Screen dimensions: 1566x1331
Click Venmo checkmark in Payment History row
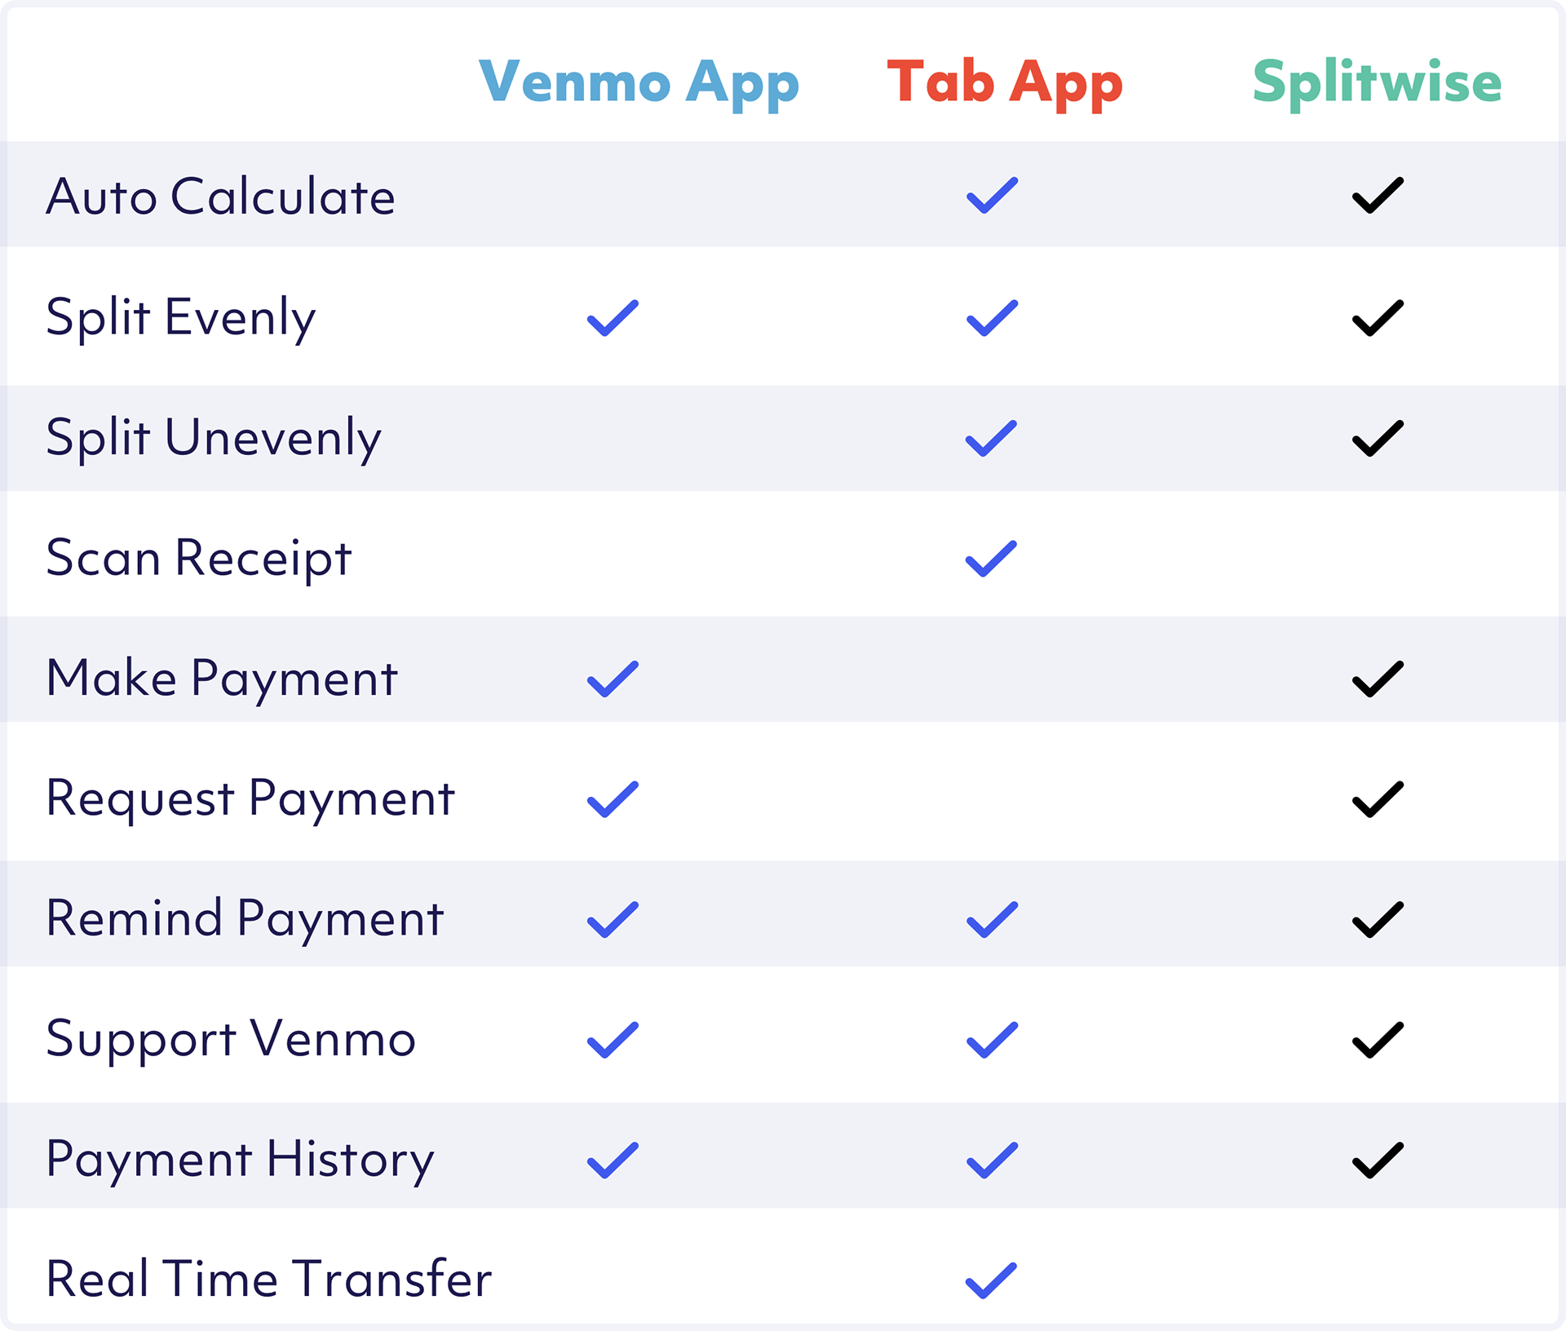(x=613, y=1160)
